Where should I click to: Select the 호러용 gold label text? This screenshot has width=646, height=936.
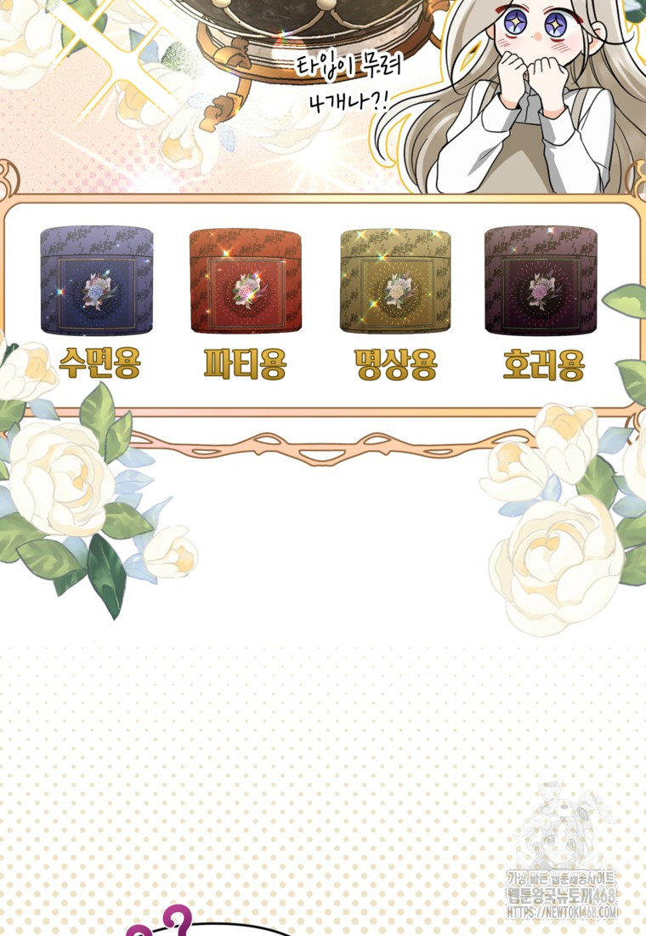(x=543, y=365)
